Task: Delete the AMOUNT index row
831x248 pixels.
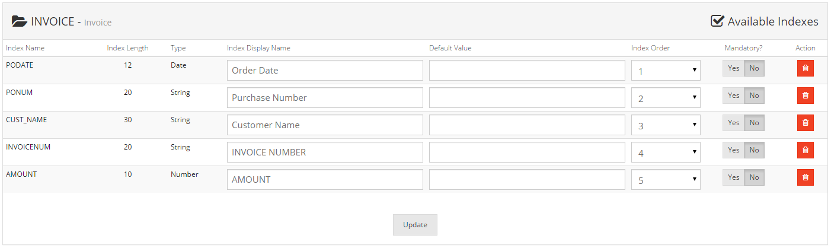Action: pyautogui.click(x=805, y=177)
